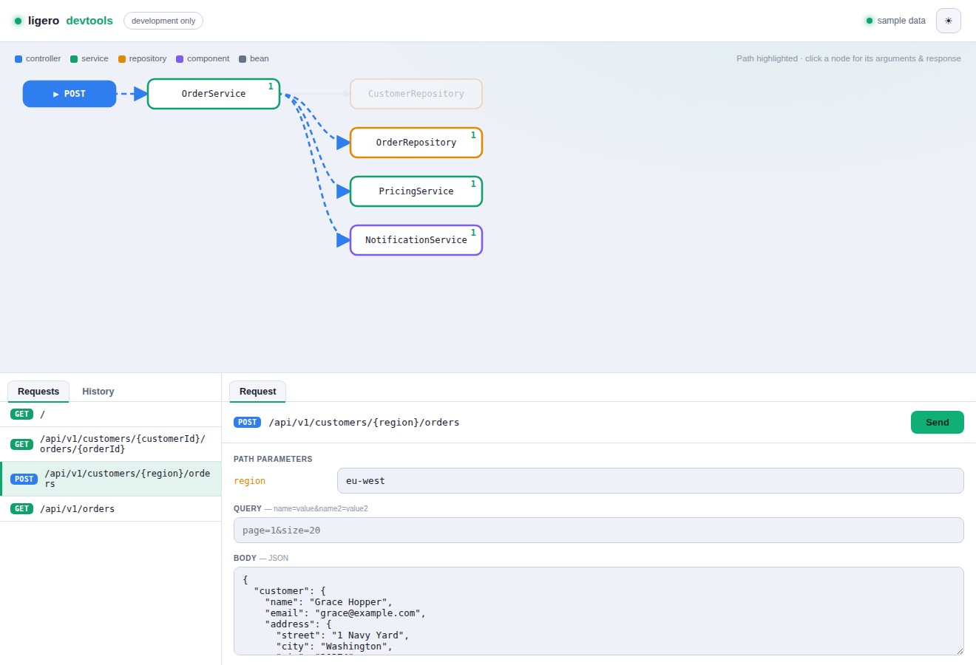Click the orange region parameter label
Image resolution: width=976 pixels, height=665 pixels.
[249, 481]
